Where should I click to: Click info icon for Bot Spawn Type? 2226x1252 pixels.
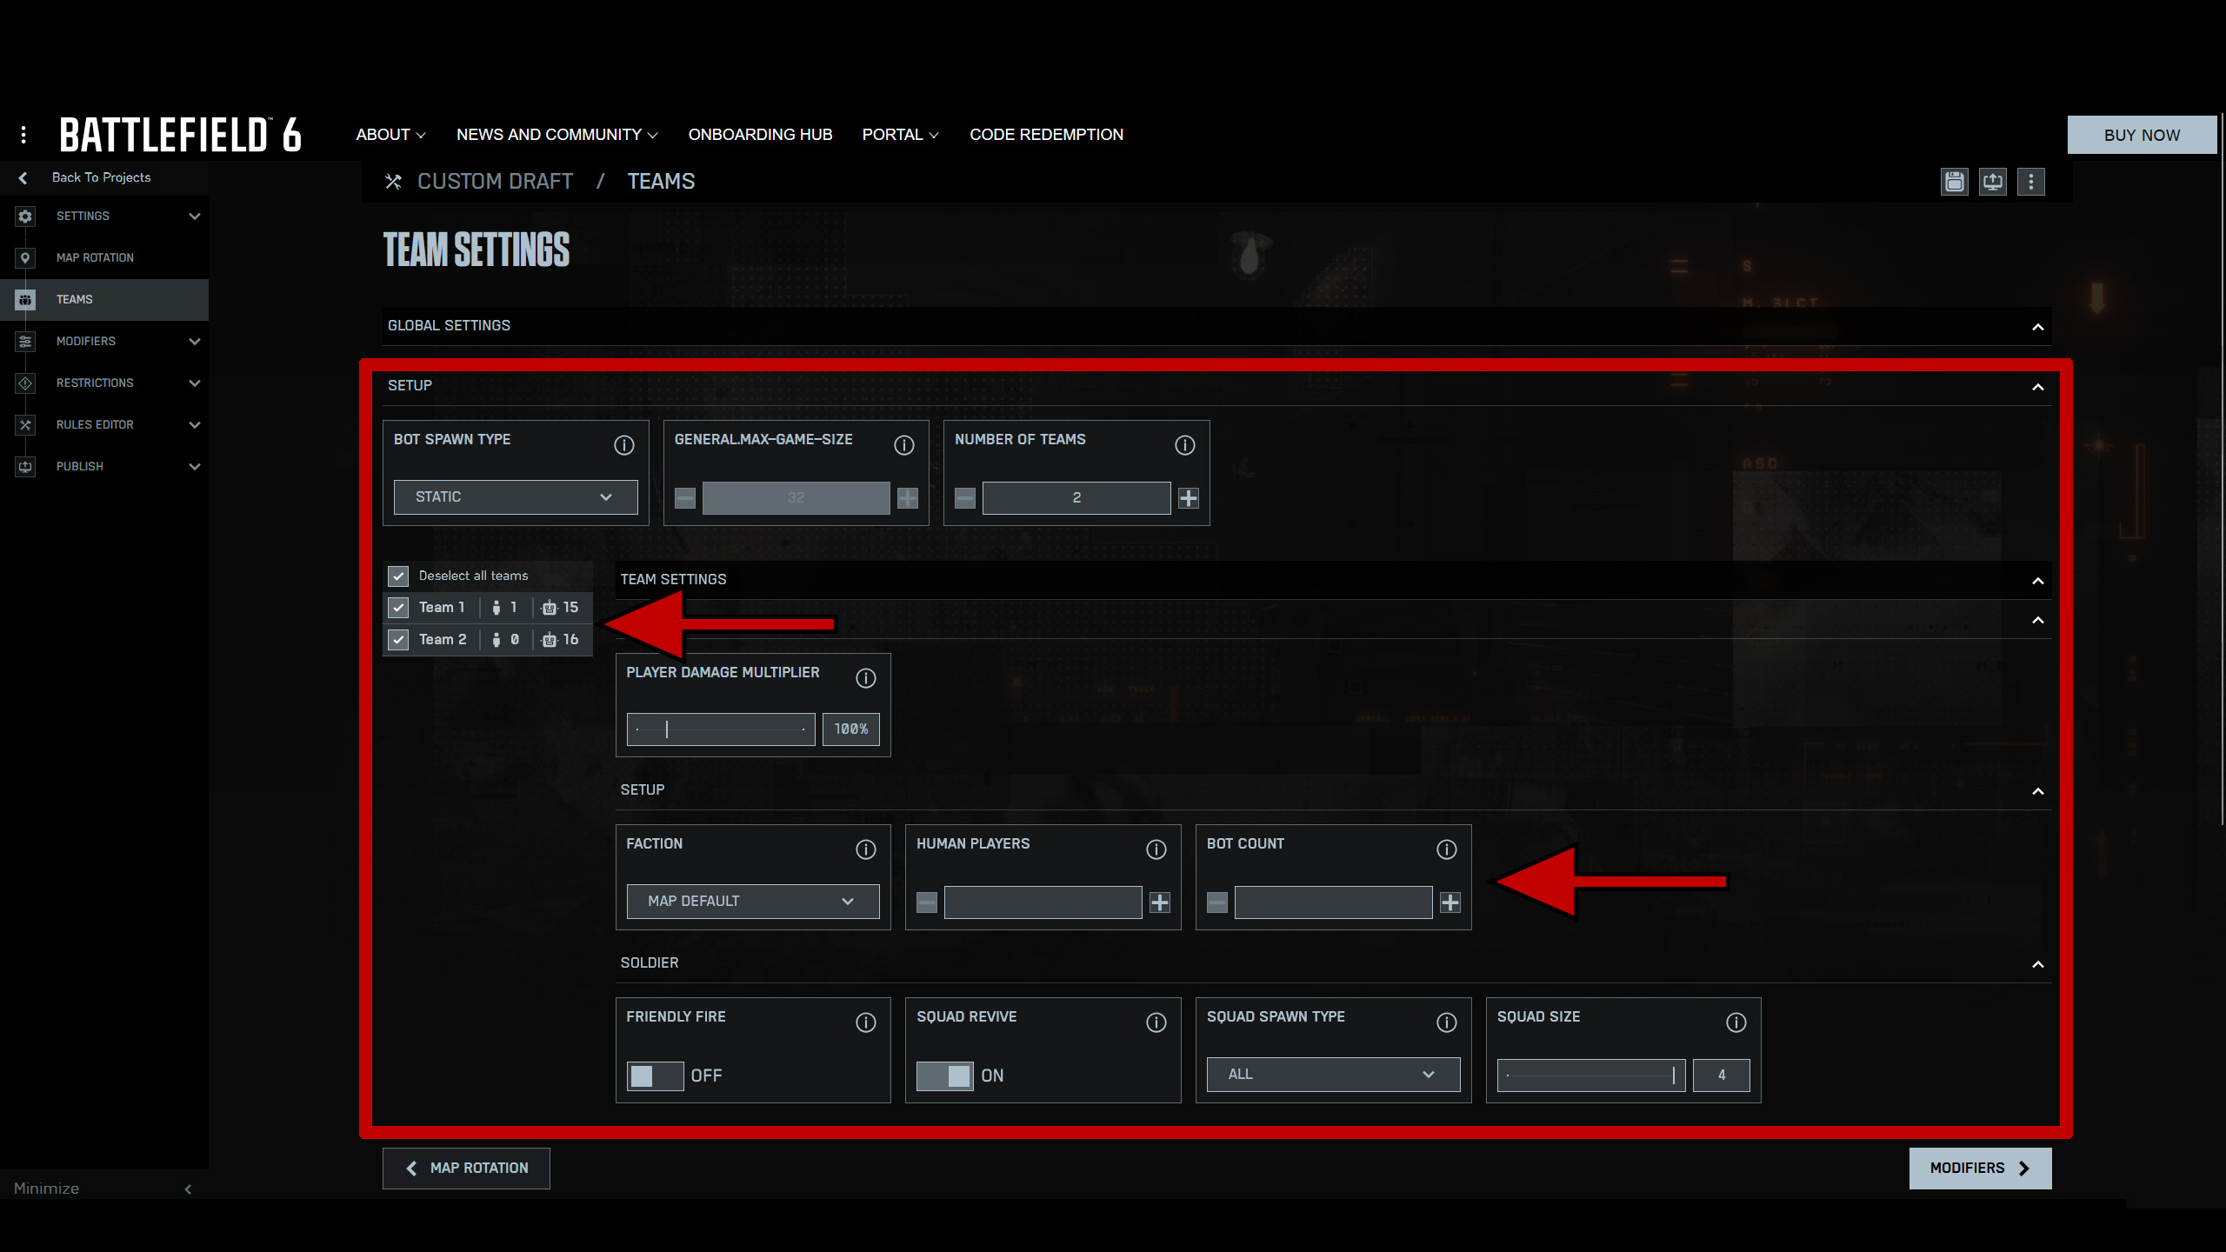click(623, 445)
